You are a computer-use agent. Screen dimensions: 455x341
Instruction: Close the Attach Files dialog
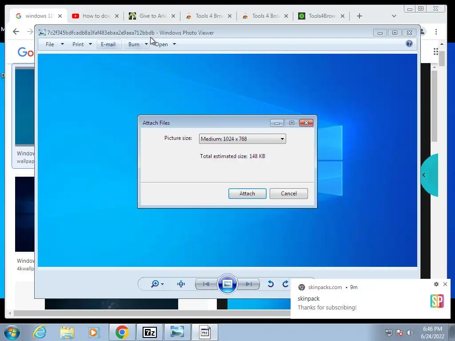click(306, 123)
